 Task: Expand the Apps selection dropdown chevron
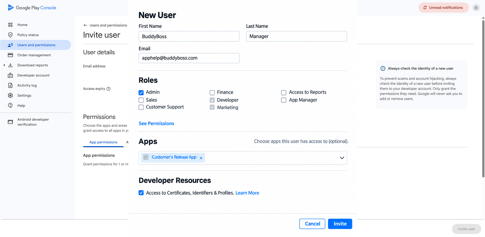(x=342, y=158)
